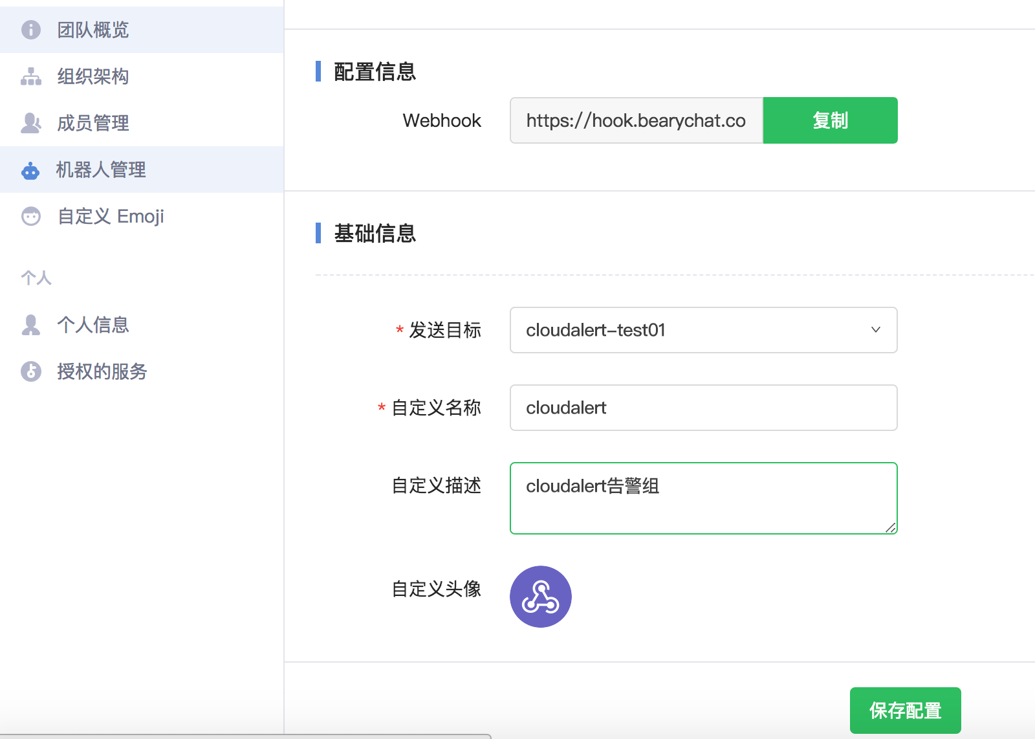1035x739 pixels.
Task: Click the organization structure hierarchy icon
Action: coord(31,76)
